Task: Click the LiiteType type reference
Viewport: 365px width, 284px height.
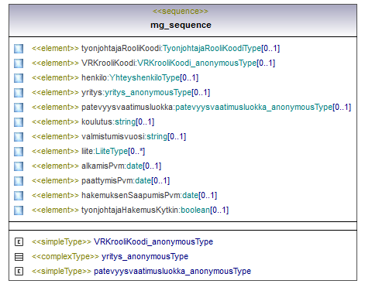Action: pos(112,151)
